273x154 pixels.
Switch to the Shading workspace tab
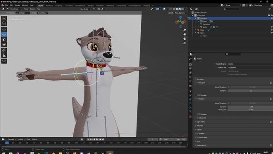click(90, 6)
